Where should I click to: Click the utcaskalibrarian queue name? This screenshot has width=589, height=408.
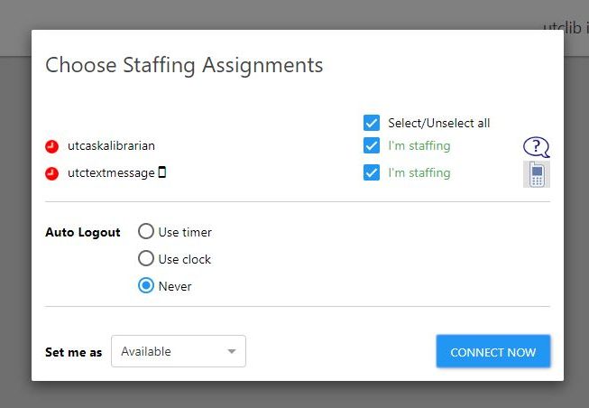116,145
